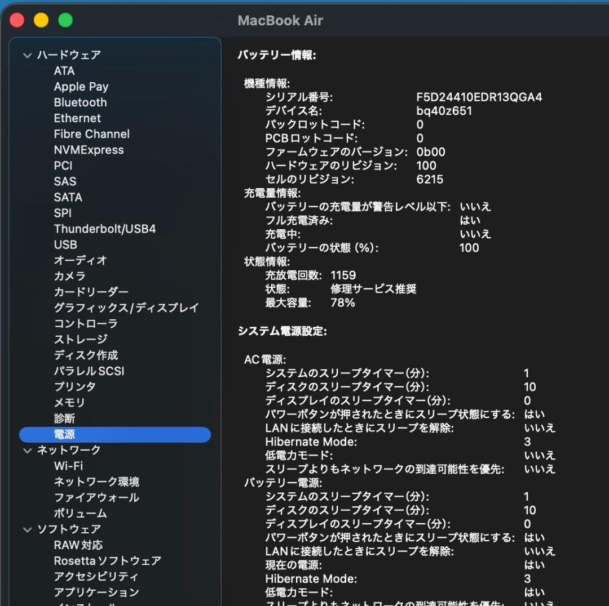Click the green zoom window button
This screenshot has width=609, height=606.
tap(65, 21)
